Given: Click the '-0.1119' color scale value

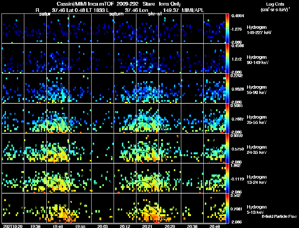Looking at the screenshot, I should tap(237, 179).
